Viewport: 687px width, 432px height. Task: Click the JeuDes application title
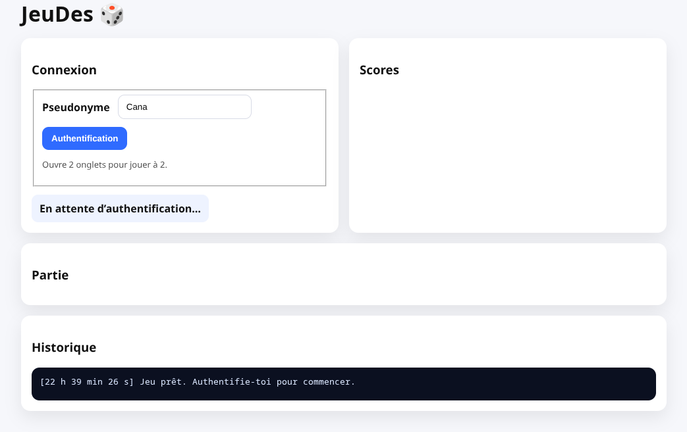pyautogui.click(x=58, y=14)
